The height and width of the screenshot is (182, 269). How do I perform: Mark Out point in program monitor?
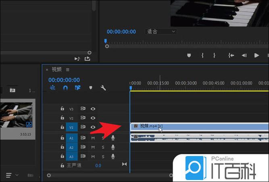coord(214,55)
